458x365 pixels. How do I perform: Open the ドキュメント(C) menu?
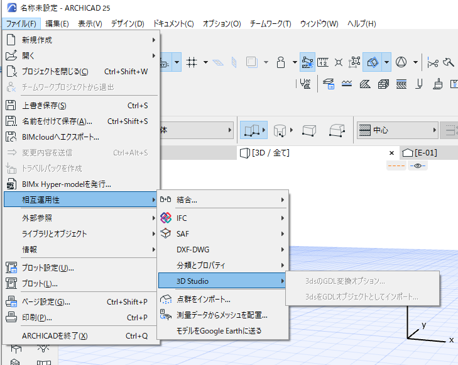(x=173, y=24)
